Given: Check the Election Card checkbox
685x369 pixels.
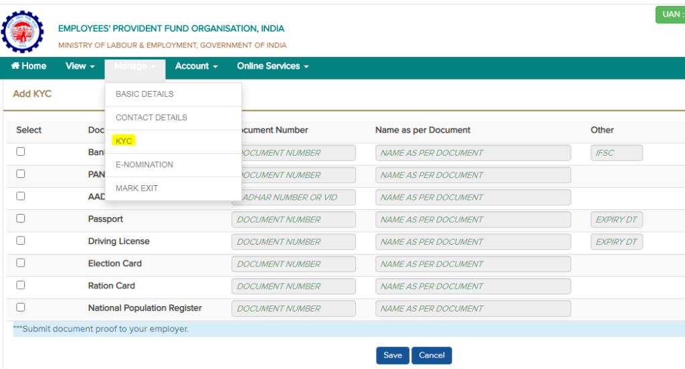Looking at the screenshot, I should point(21,263).
